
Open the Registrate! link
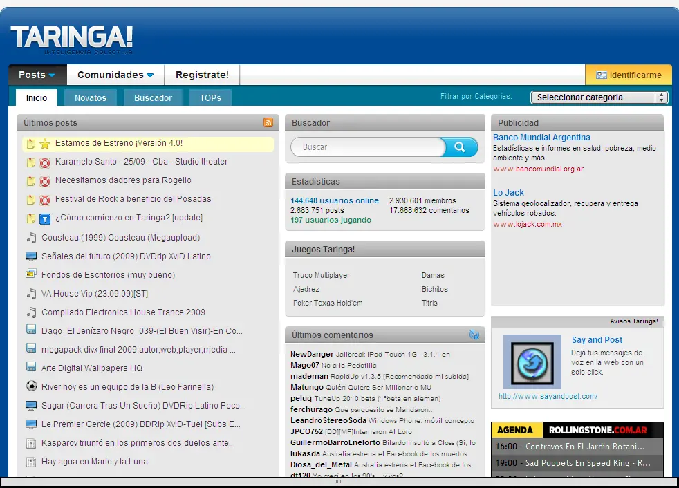(202, 75)
